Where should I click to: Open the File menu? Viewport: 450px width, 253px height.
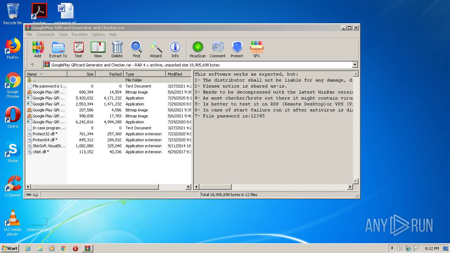pyautogui.click(x=29, y=34)
